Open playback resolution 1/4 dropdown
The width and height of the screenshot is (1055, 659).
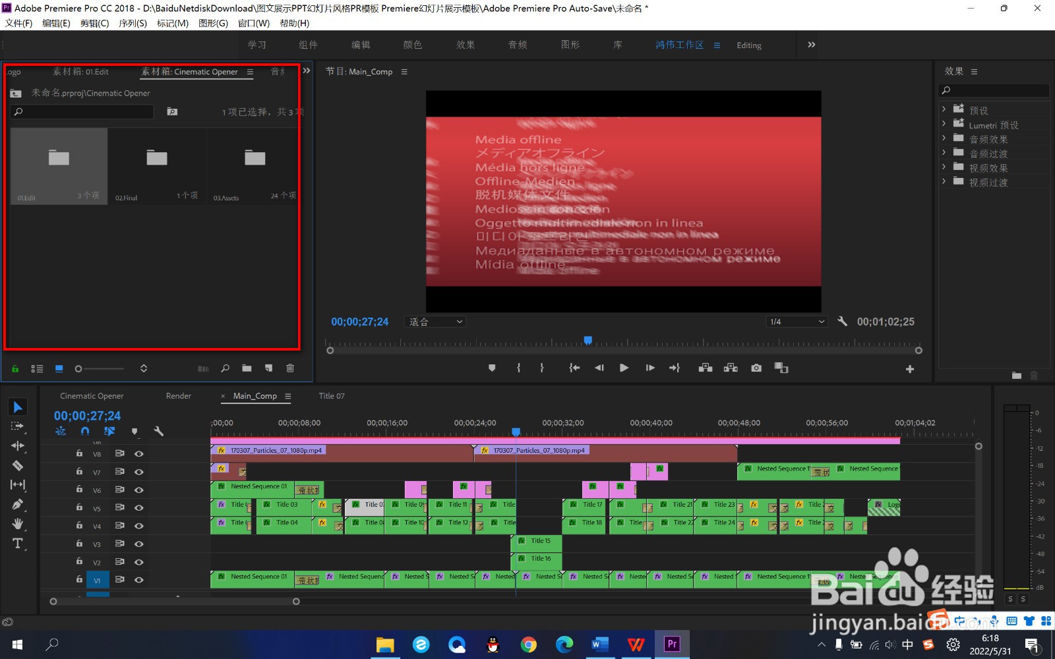[797, 322]
